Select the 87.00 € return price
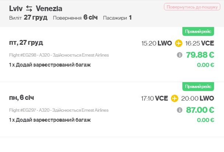The image size is (224, 152). (200, 110)
